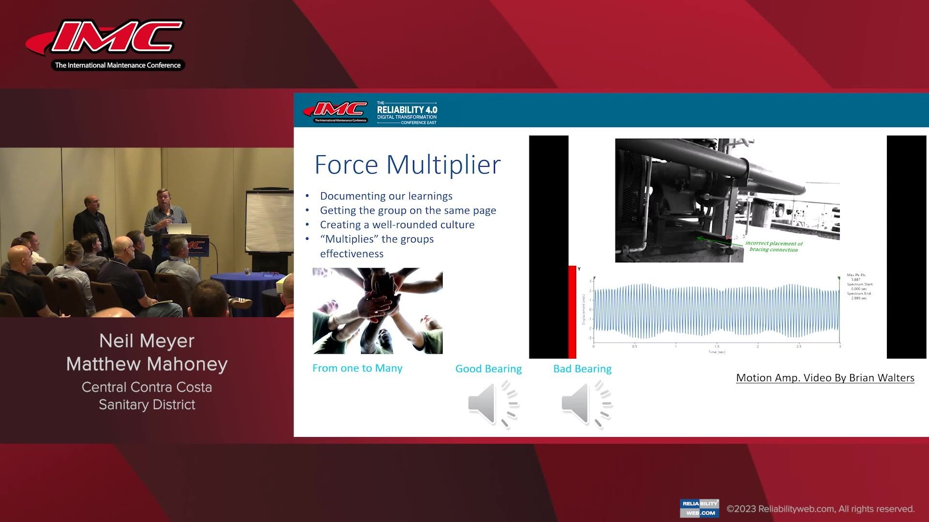Select the team hands-together photo
The height and width of the screenshot is (522, 929).
pyautogui.click(x=377, y=311)
